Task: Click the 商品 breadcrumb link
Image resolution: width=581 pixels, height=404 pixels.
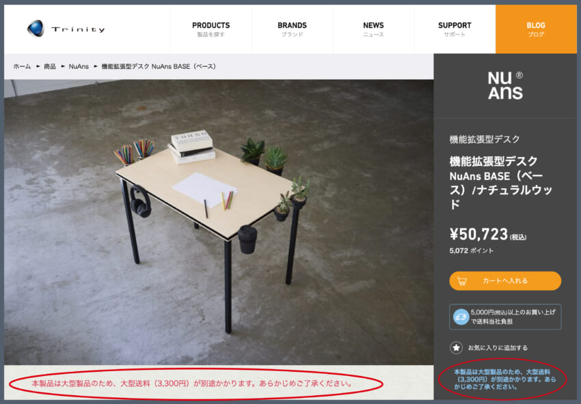Action: tap(50, 67)
